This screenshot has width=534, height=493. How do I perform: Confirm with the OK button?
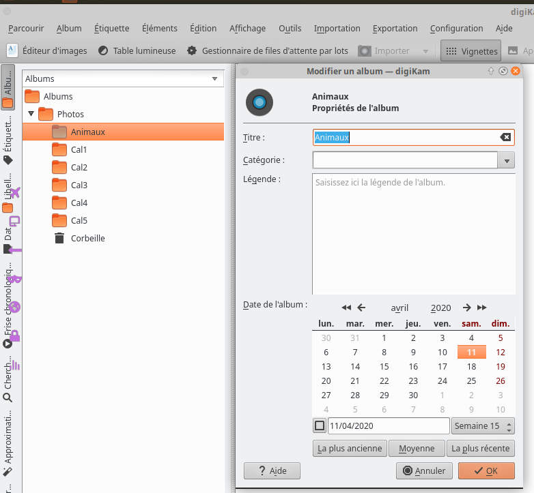(x=486, y=471)
